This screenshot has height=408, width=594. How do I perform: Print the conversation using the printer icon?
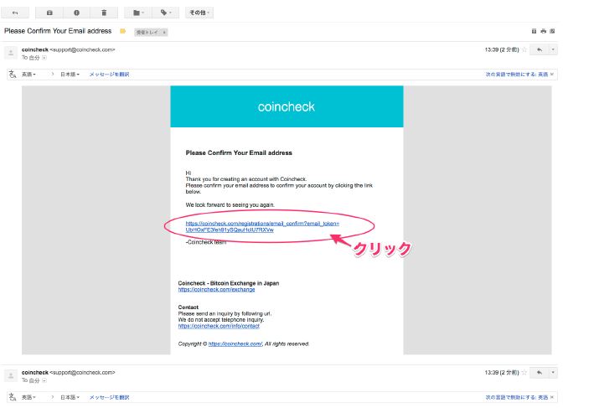point(543,31)
